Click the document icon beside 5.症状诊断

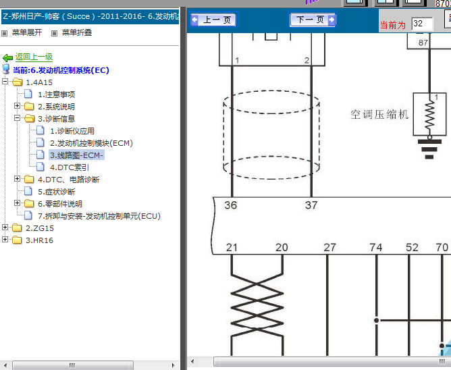(28, 191)
